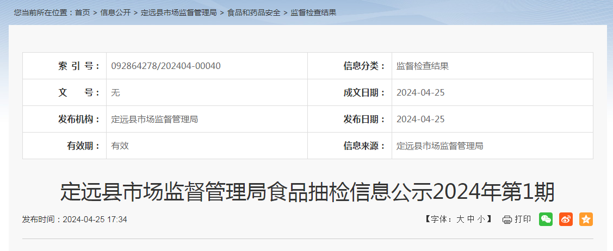The height and width of the screenshot is (251, 613).
Task: Set font size to 大
Action: [x=460, y=219]
